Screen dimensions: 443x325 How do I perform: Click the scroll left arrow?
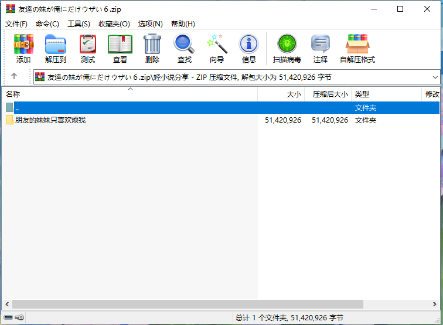(7, 304)
